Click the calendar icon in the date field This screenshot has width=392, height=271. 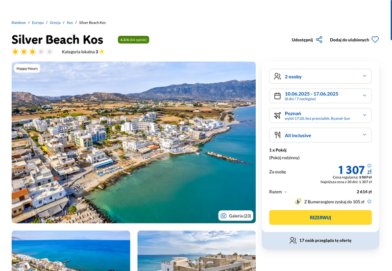pos(277,96)
